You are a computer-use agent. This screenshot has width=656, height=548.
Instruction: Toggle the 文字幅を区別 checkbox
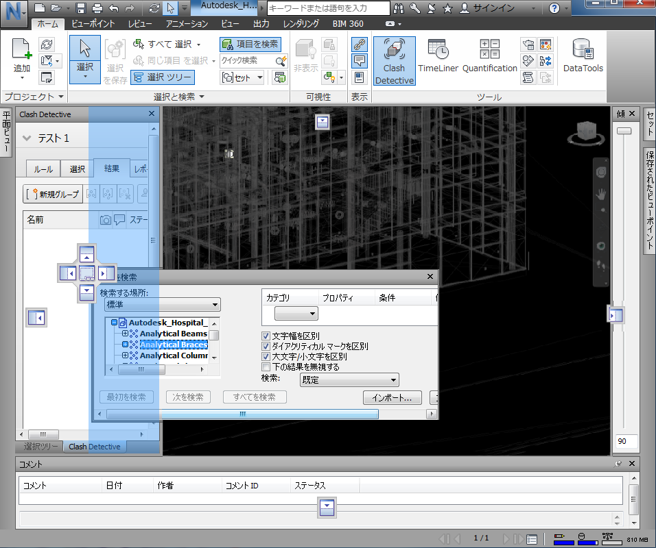(x=266, y=336)
